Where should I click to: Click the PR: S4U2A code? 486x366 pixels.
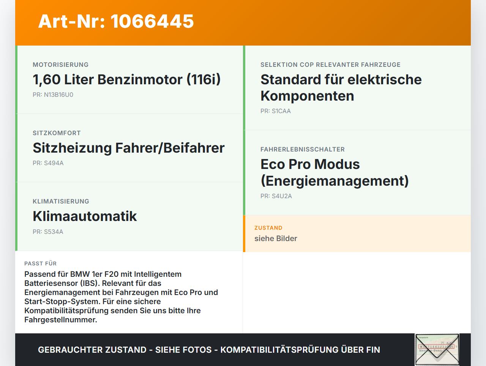pos(276,196)
